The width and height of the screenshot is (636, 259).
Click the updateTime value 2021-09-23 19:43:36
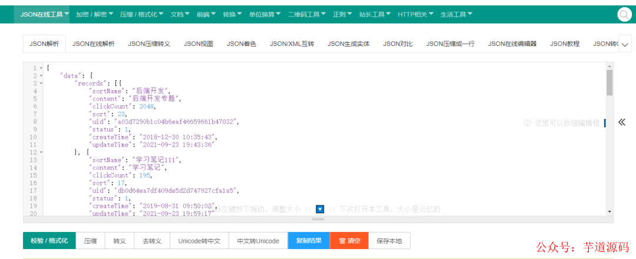(177, 145)
